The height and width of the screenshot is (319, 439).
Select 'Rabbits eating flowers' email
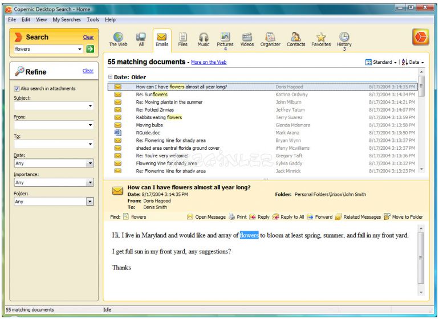click(262, 117)
